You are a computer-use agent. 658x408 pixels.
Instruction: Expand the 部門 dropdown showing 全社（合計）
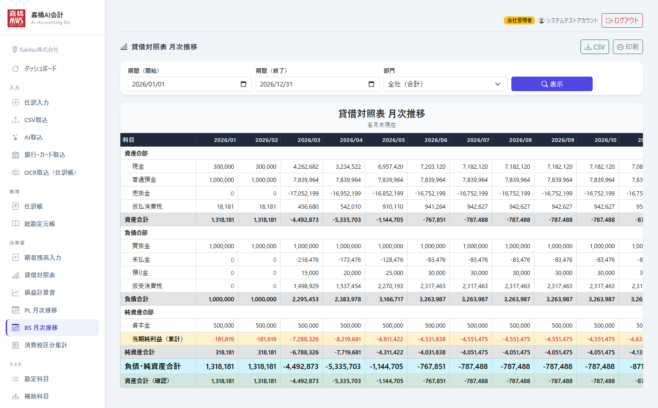click(446, 84)
